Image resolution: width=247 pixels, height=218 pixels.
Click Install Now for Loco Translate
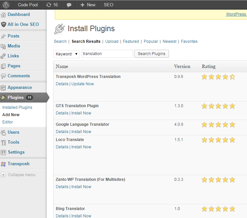[x=81, y=147]
